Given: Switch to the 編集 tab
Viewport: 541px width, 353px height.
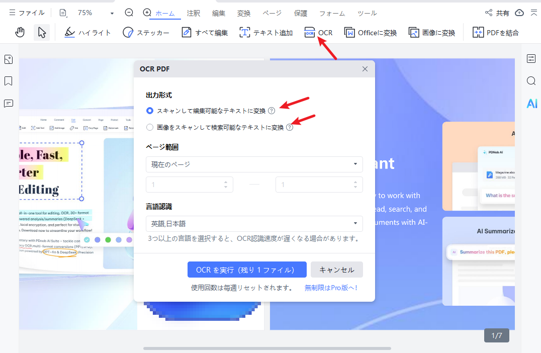Looking at the screenshot, I should click(x=218, y=14).
